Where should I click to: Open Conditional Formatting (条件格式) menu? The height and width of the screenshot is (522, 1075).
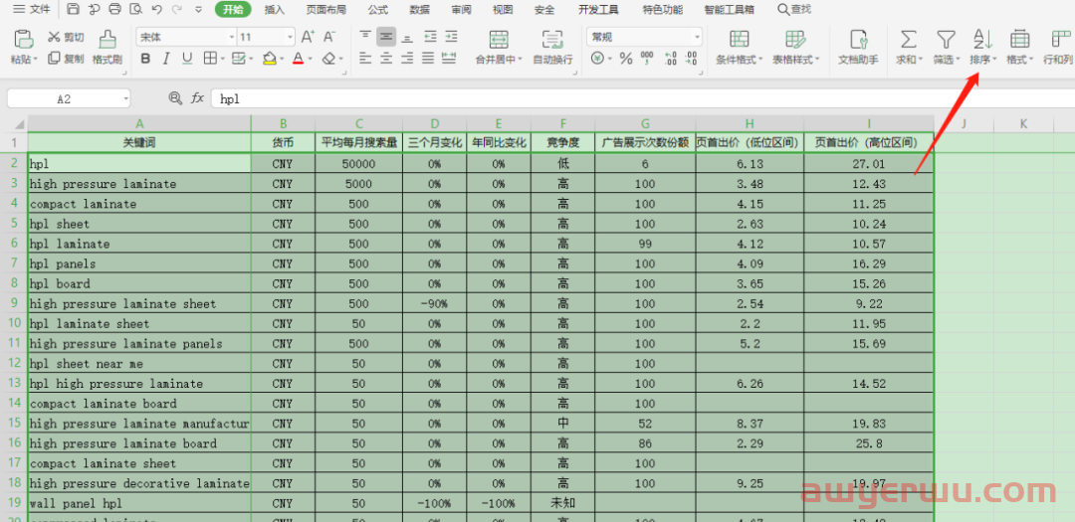click(739, 47)
